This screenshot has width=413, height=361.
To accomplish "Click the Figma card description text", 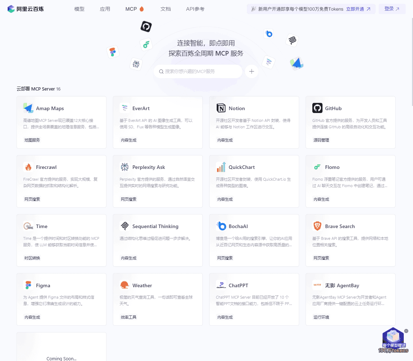I will click(x=59, y=300).
